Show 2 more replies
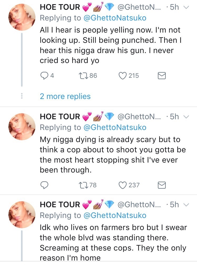 point(65,96)
